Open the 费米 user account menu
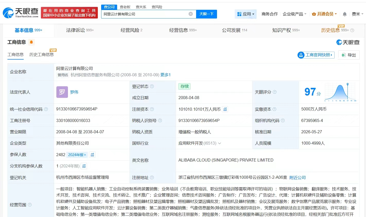 coord(358,14)
